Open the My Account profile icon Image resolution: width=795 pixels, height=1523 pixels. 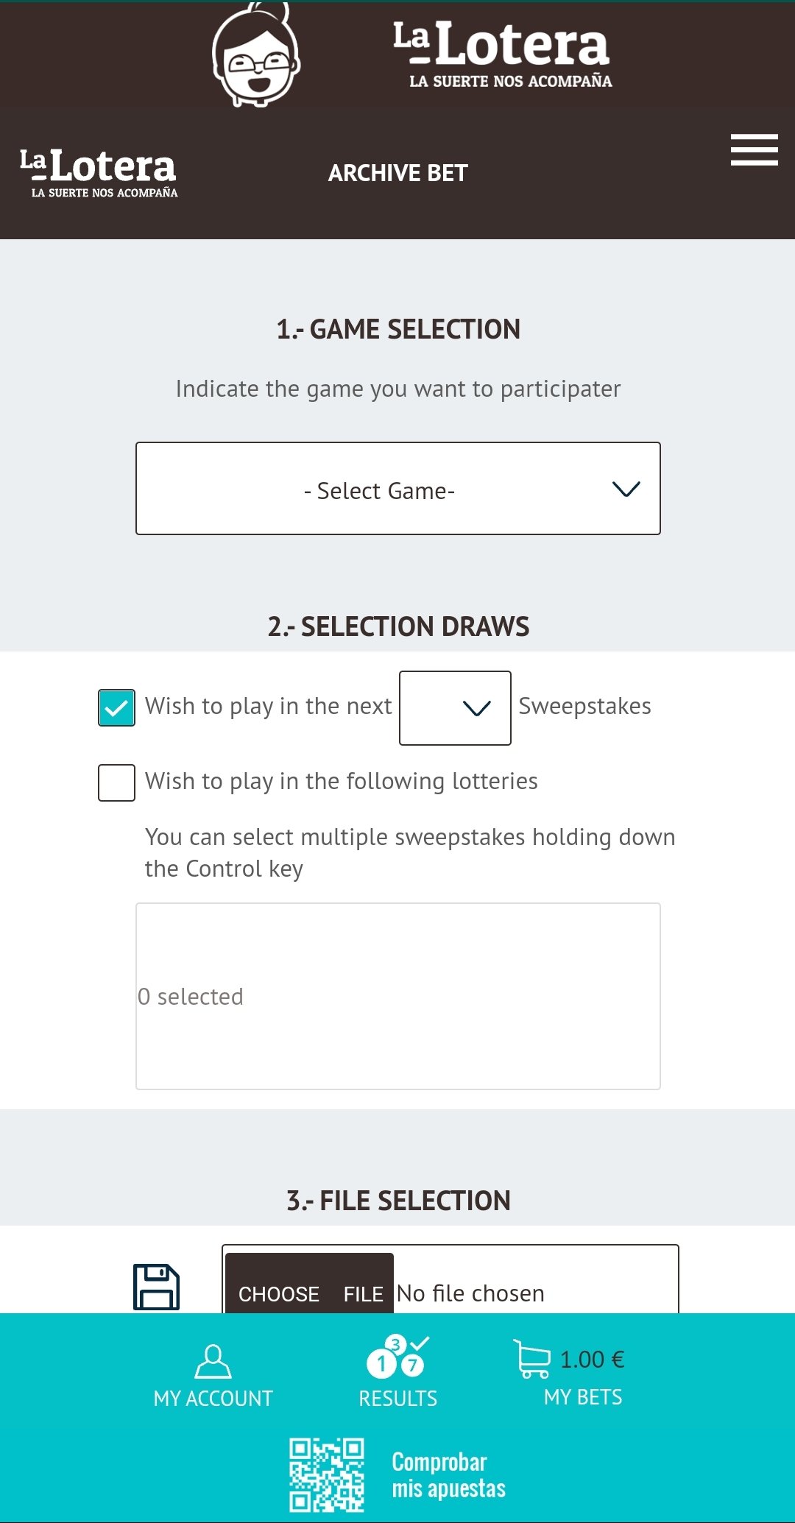pos(213,1361)
